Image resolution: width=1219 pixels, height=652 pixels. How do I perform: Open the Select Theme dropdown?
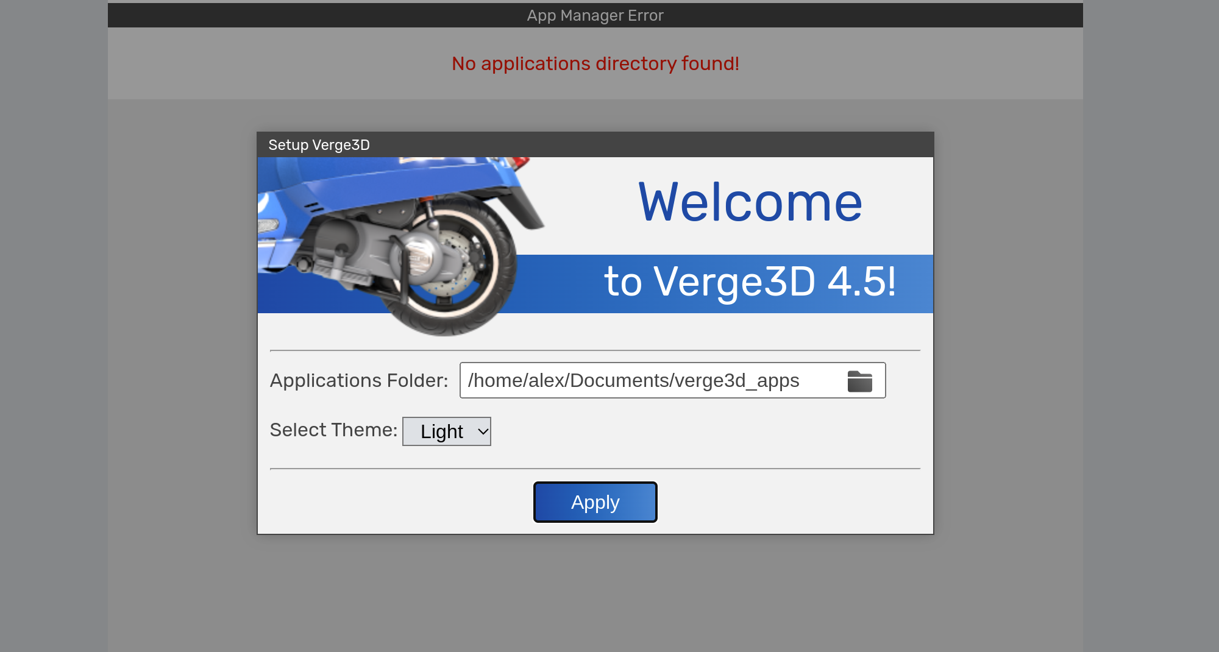coord(447,431)
